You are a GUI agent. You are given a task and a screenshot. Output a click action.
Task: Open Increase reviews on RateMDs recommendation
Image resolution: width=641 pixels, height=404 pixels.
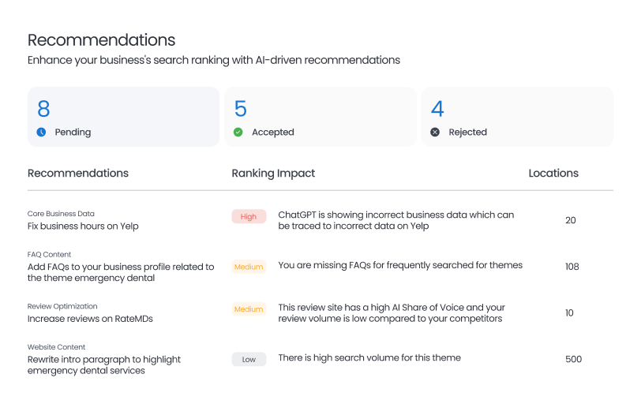[90, 319]
